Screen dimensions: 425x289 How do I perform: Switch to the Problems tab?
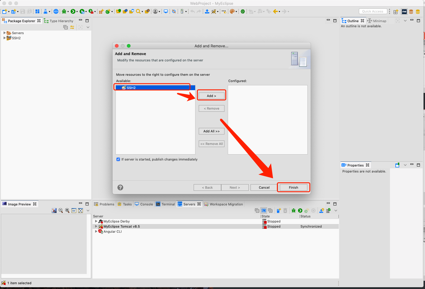pos(104,204)
